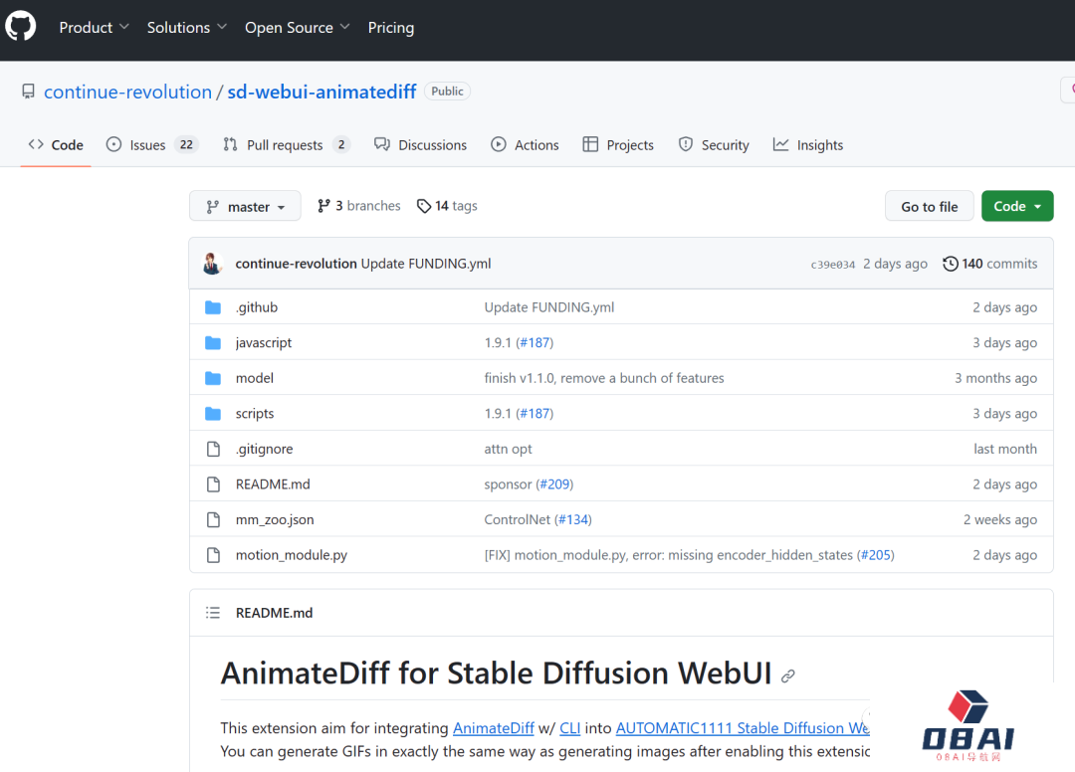The height and width of the screenshot is (772, 1075).
Task: Click the javascript folder icon
Action: click(213, 342)
